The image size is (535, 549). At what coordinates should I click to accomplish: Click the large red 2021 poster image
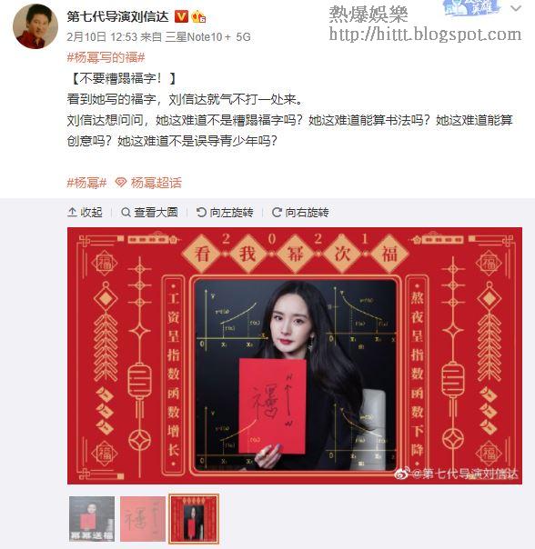pyautogui.click(x=295, y=355)
